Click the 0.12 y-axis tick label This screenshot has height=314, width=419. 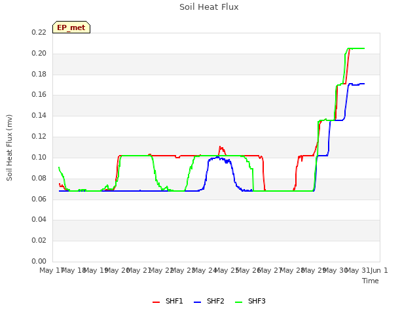coord(39,136)
